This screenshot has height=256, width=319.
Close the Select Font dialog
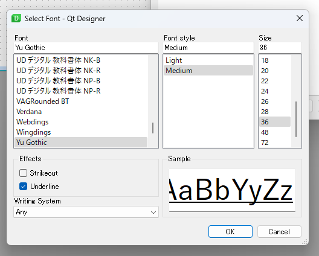[x=300, y=18]
